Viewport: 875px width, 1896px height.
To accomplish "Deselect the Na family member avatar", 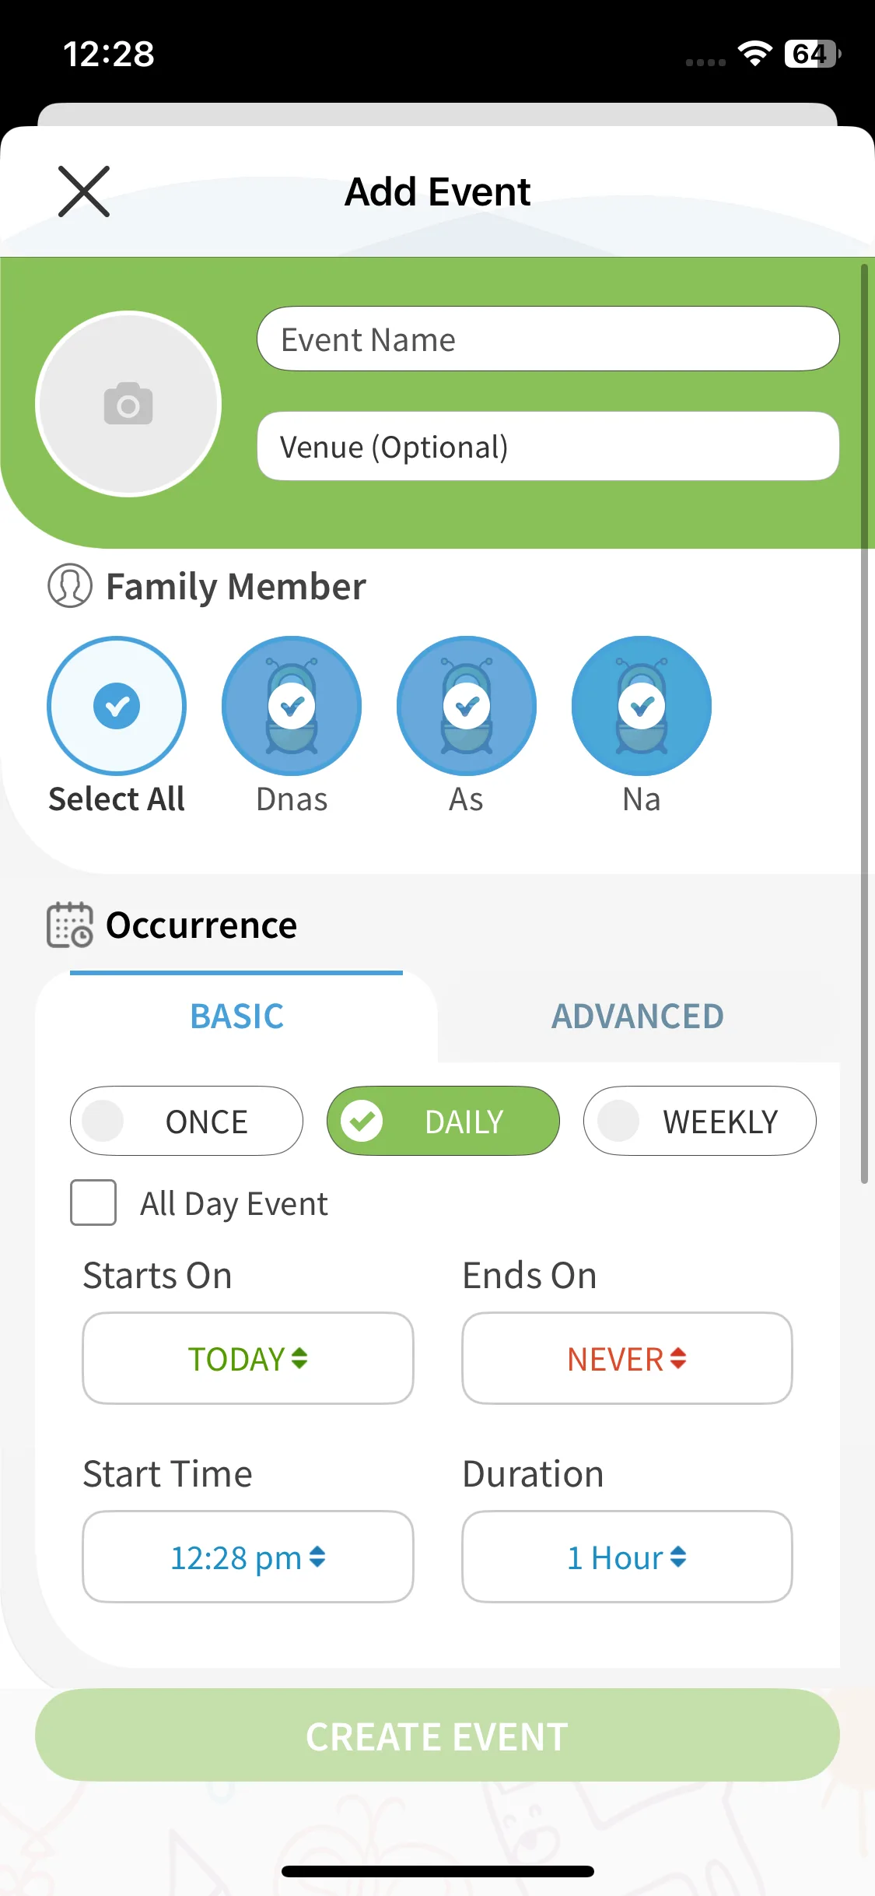I will click(642, 705).
